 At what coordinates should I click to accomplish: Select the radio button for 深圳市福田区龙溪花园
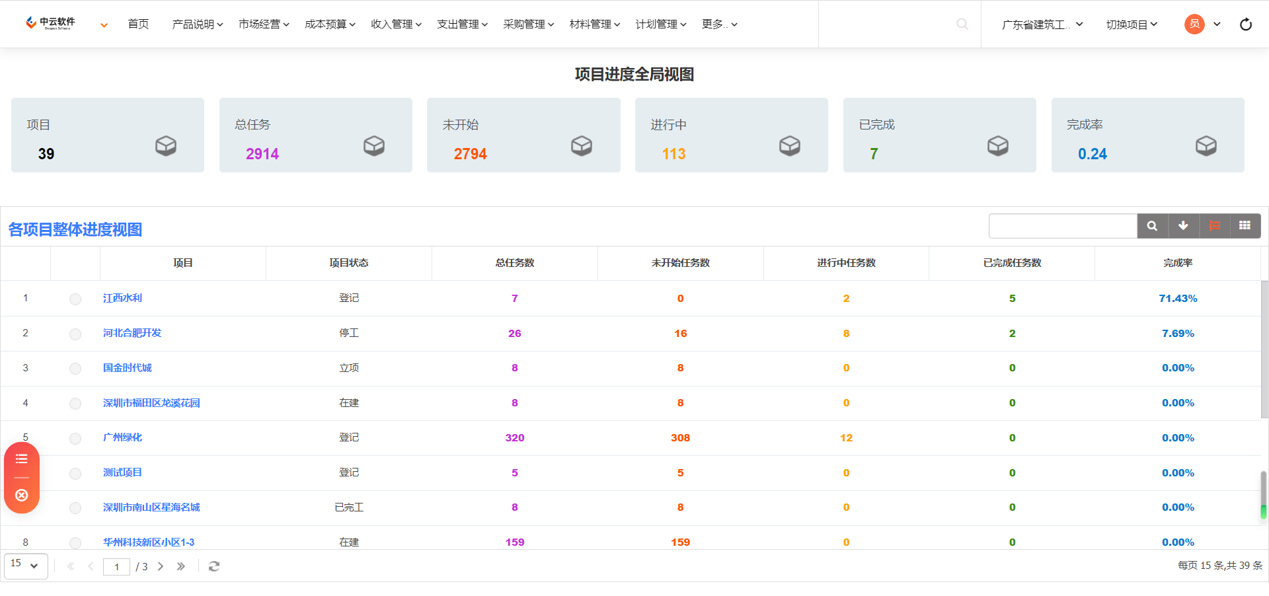[x=75, y=404]
